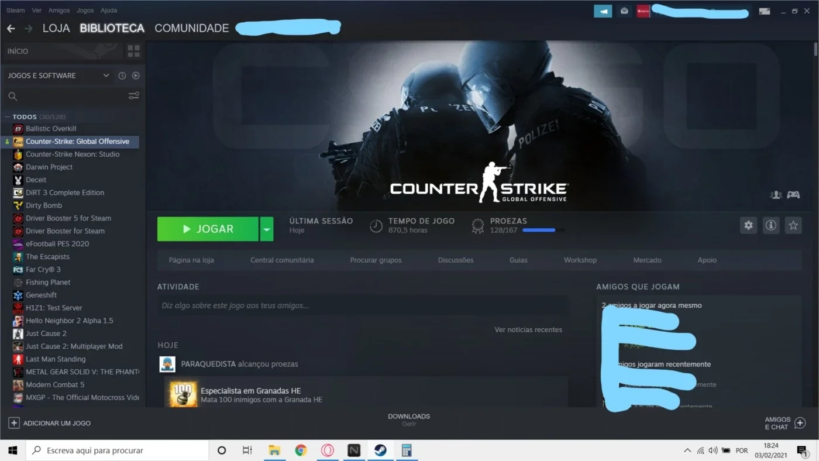Open the inbox envelope icon
Image resolution: width=819 pixels, height=461 pixels.
[624, 11]
